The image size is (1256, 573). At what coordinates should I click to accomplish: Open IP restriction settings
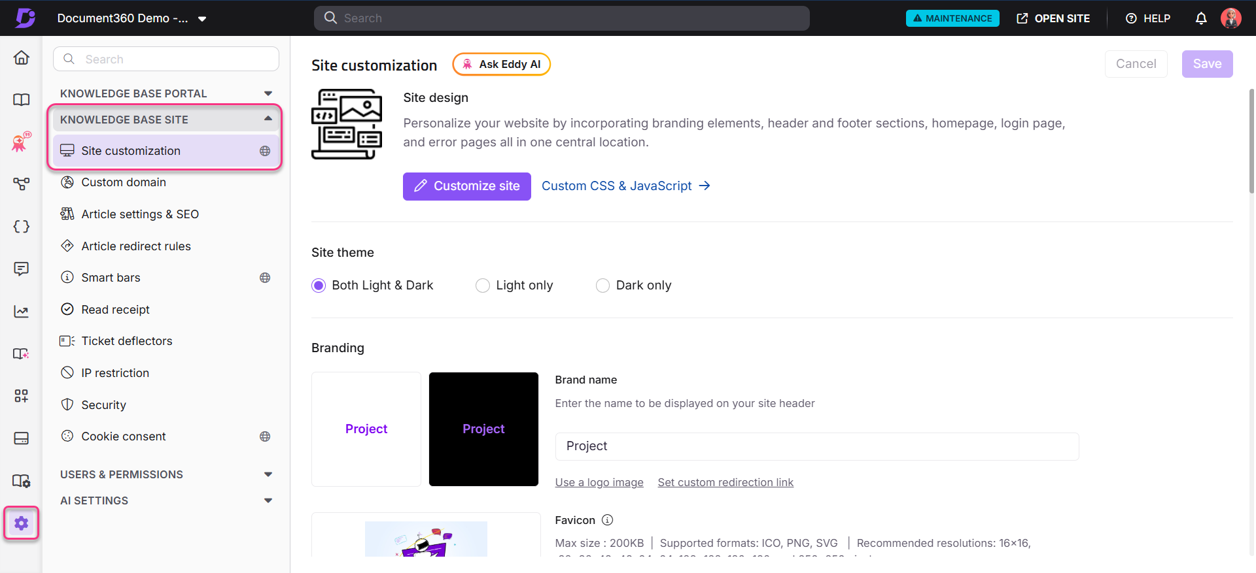click(x=166, y=373)
